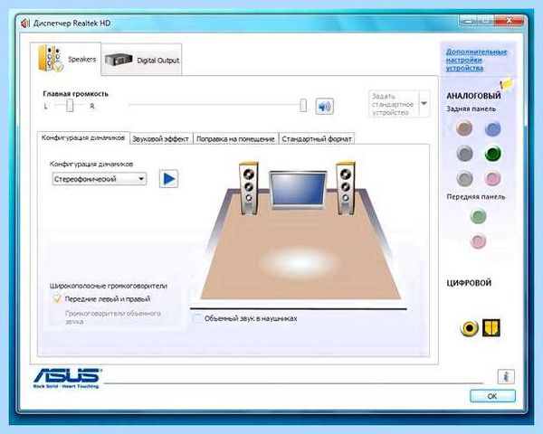
Task: Click the main volume slider handle
Action: (303, 105)
